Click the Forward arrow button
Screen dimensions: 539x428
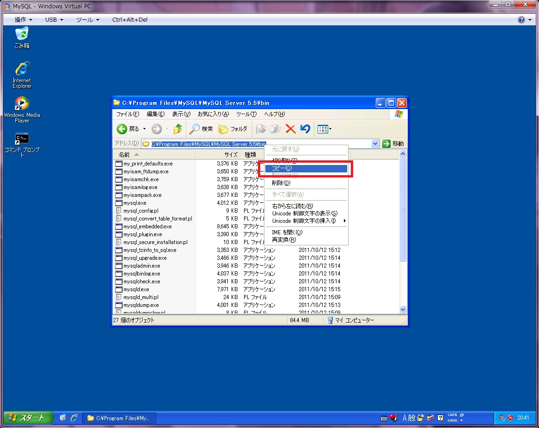157,129
